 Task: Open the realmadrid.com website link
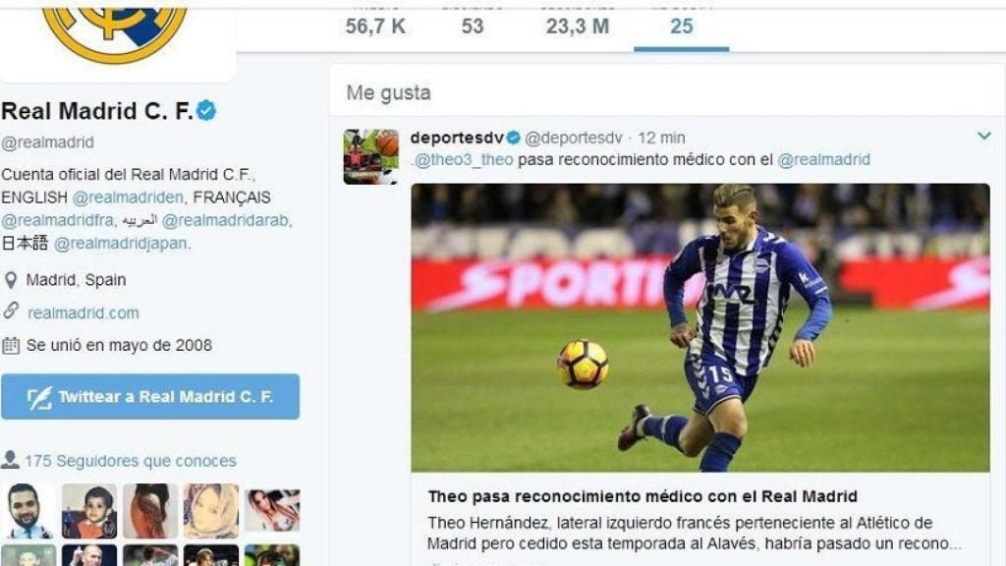pos(84,313)
